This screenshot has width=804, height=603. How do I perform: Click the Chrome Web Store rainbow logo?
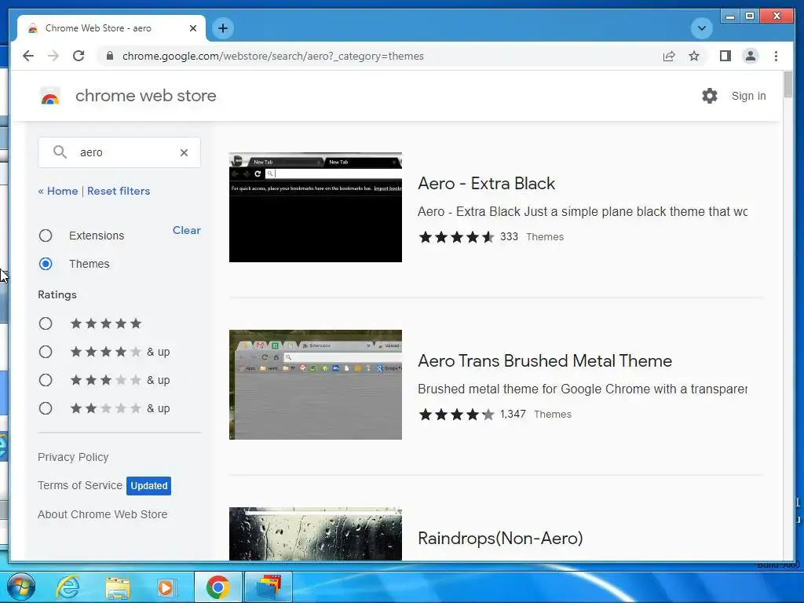[50, 96]
